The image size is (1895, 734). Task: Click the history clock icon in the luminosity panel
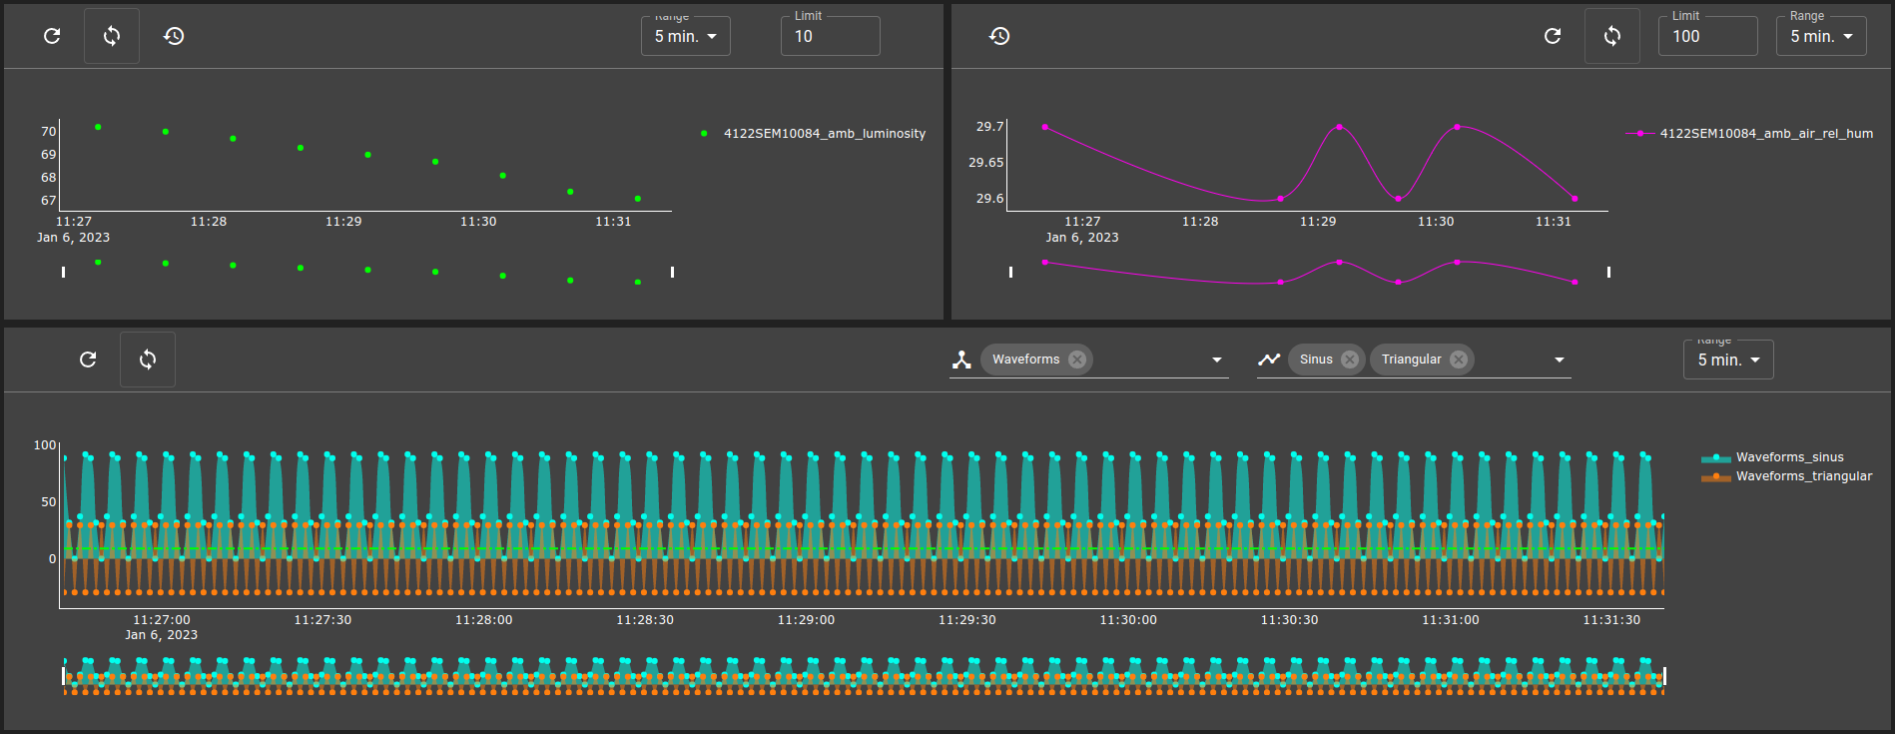174,36
